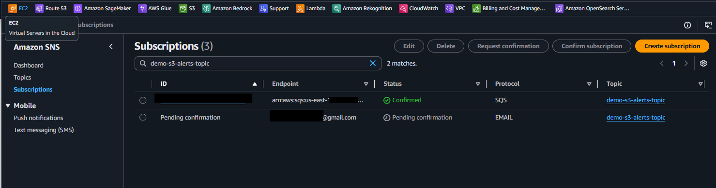
Task: Open demo-s3-alerts-topic link in EMAIL row
Action: (636, 117)
